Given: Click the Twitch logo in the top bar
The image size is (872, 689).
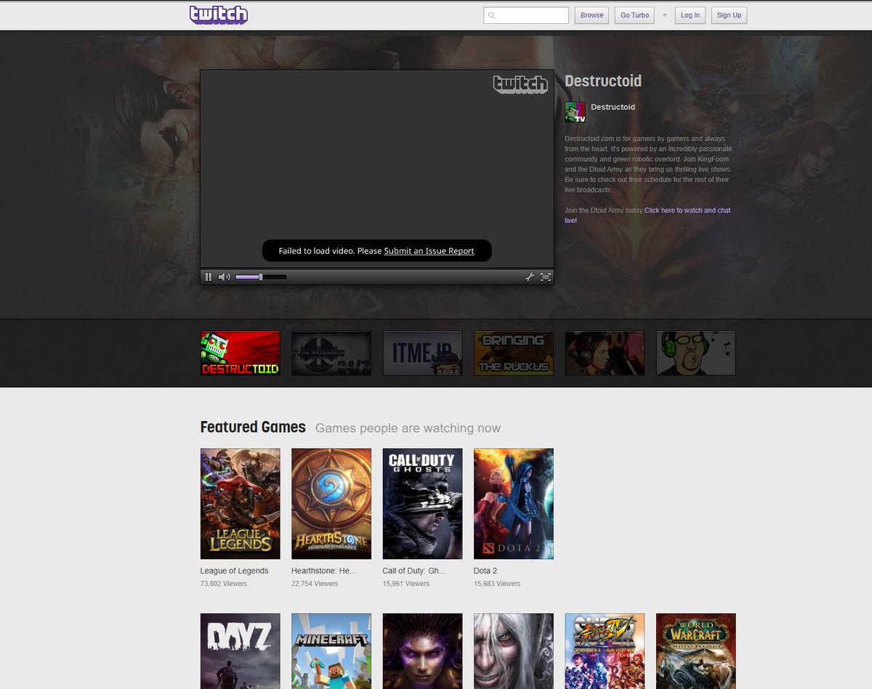Looking at the screenshot, I should click(219, 15).
